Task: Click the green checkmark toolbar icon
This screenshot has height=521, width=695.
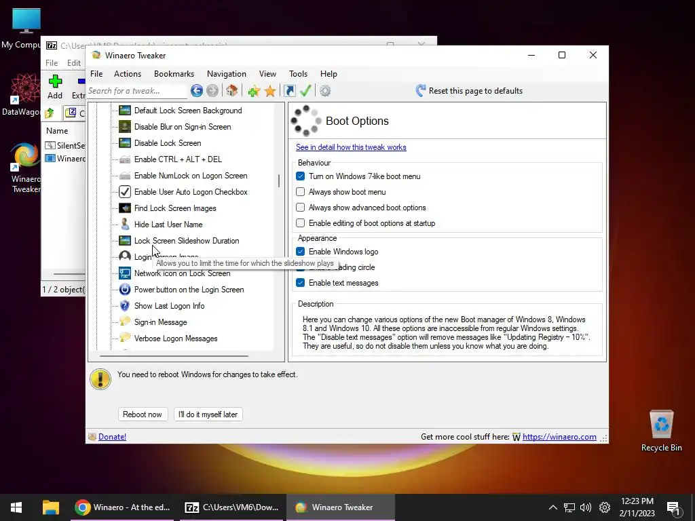Action: 305,91
